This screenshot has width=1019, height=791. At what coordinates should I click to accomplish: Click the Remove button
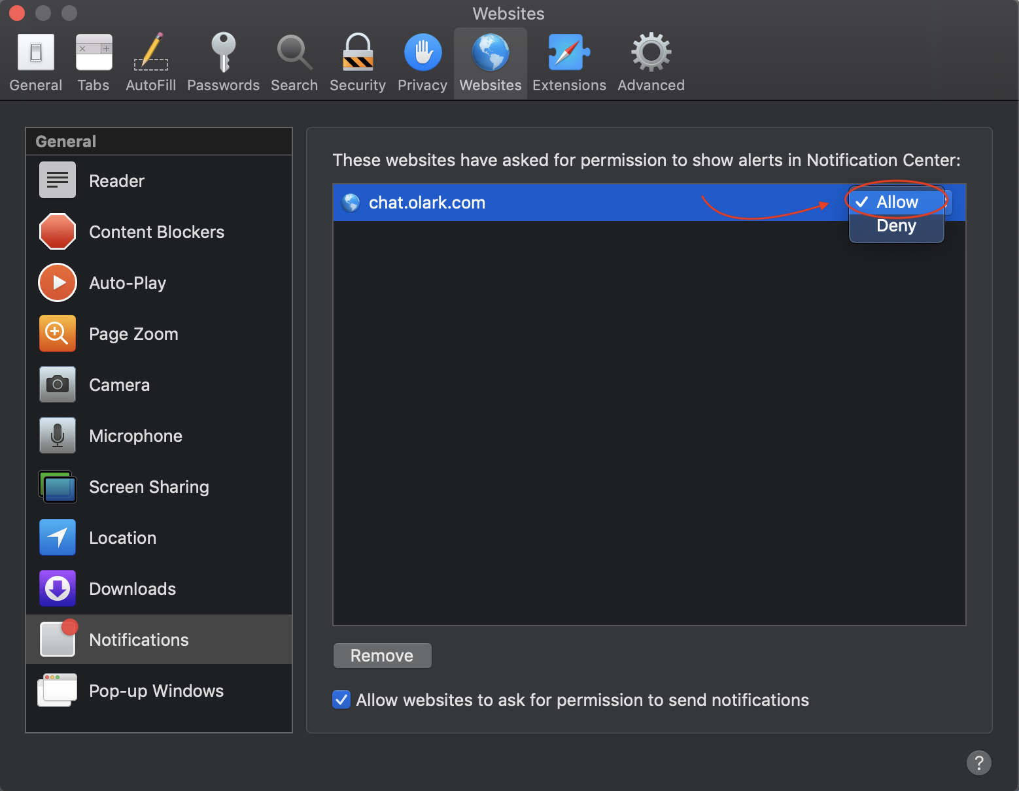382,655
